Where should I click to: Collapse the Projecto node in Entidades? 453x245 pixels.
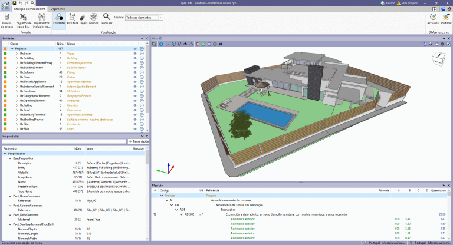(12, 49)
